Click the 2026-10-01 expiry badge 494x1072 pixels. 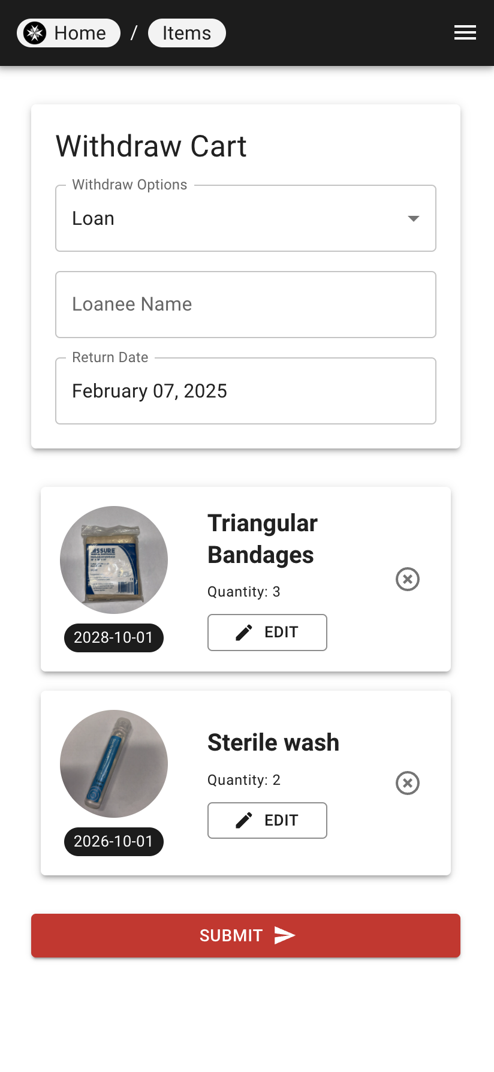(114, 841)
